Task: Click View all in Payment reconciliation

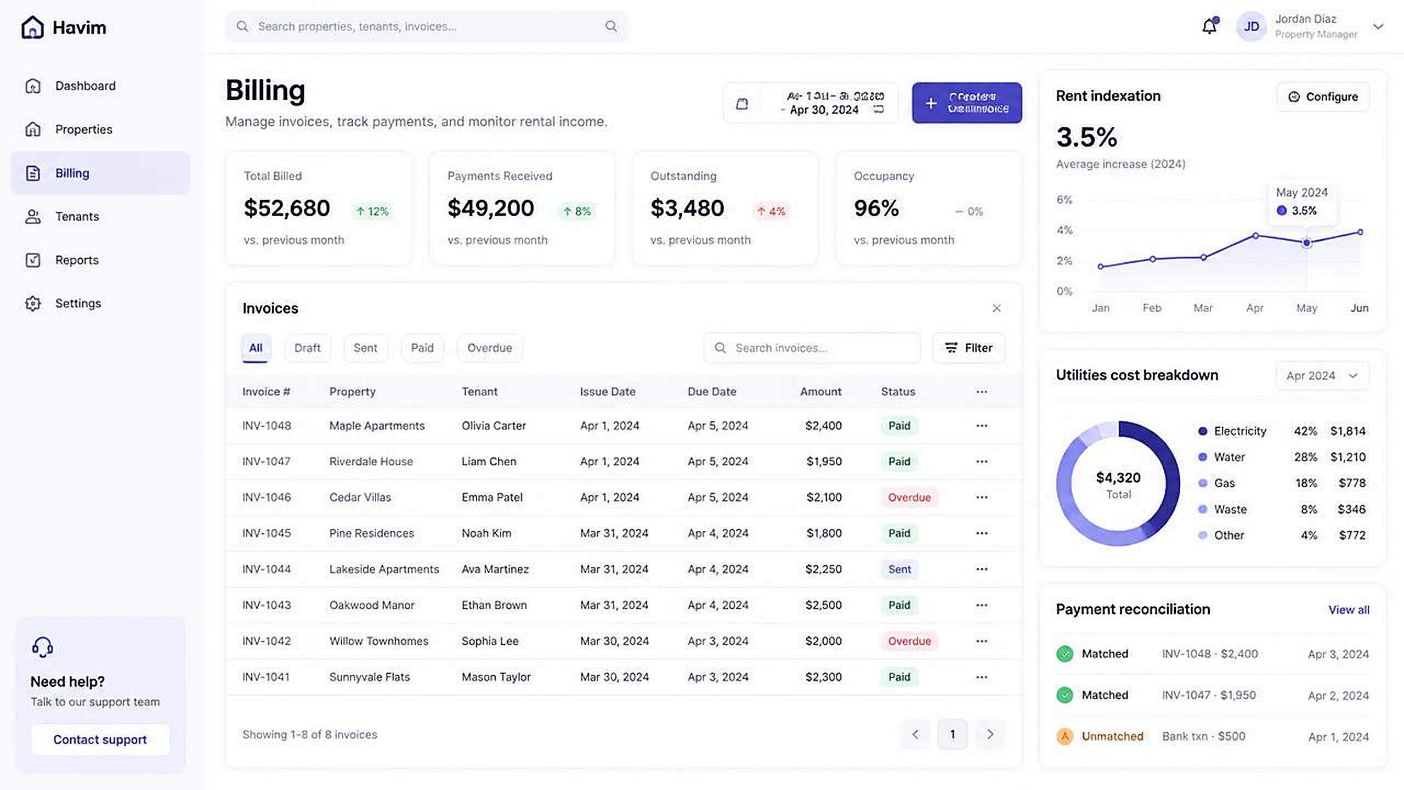Action: (1349, 610)
